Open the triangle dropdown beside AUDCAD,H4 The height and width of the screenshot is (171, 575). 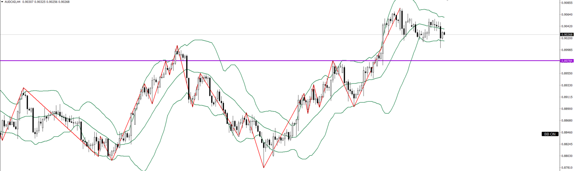point(2,2)
